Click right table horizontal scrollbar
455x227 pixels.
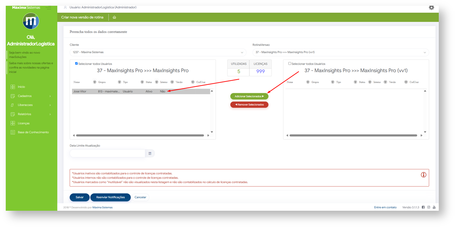[353, 136]
